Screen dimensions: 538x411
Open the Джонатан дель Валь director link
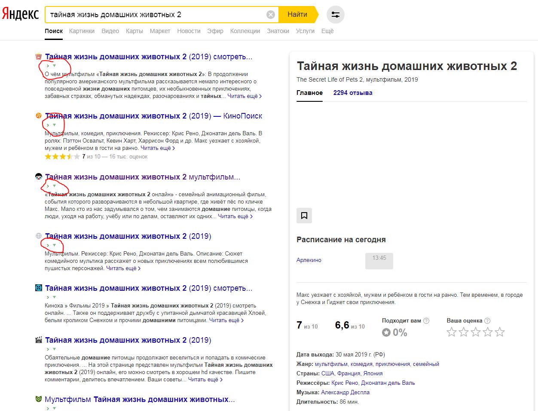388,383
